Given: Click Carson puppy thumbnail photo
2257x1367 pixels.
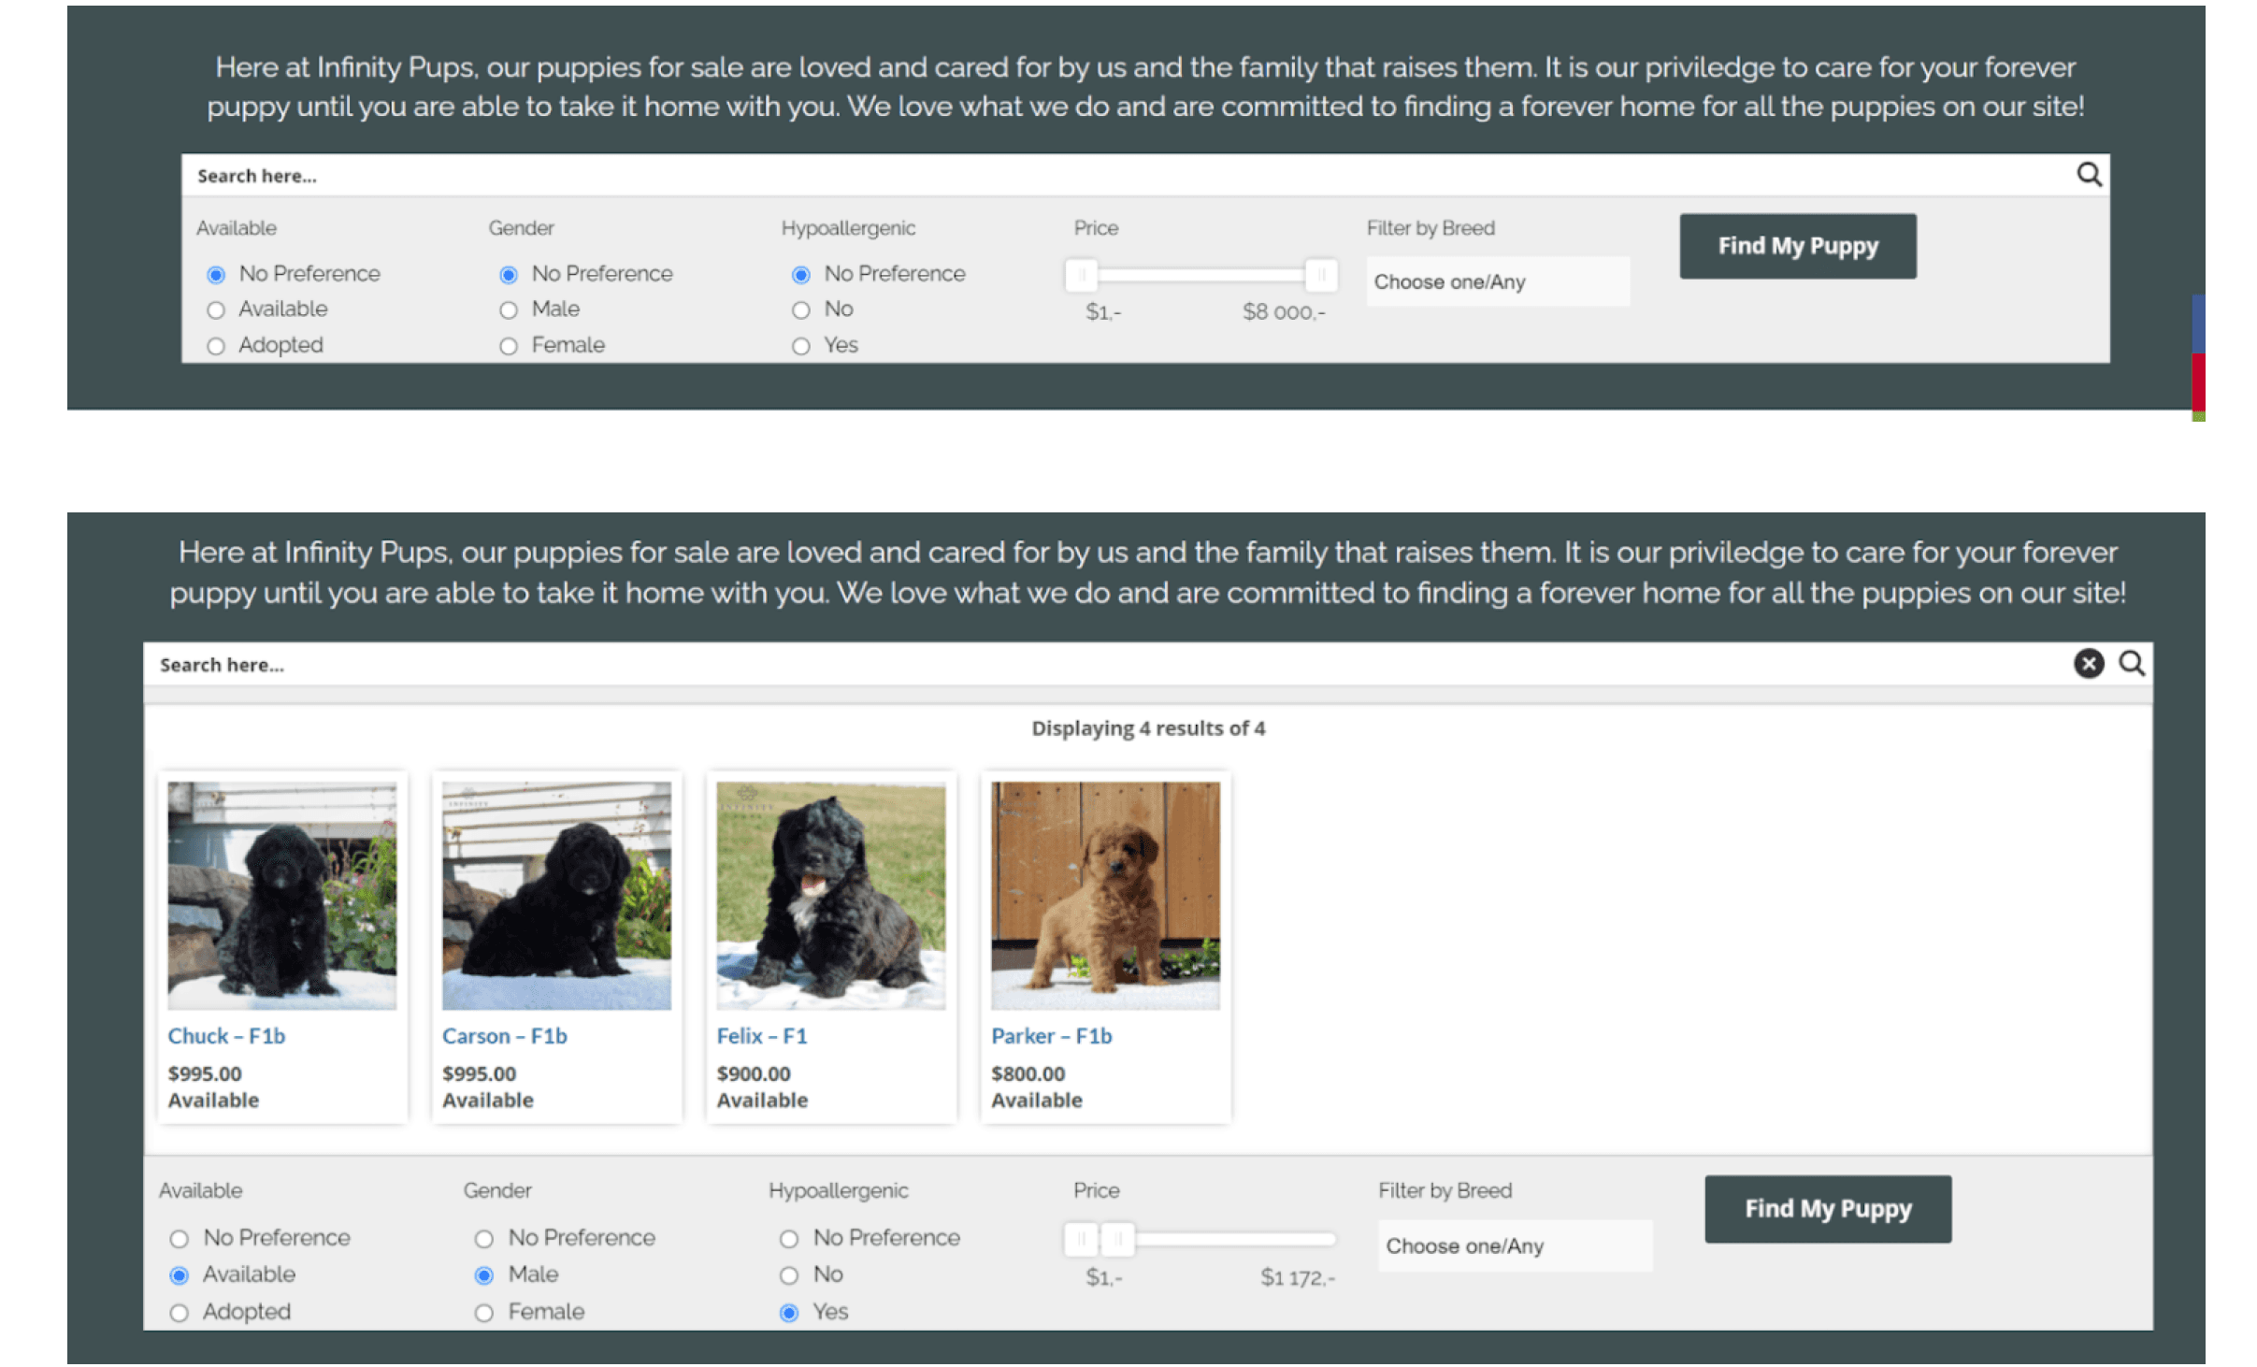Looking at the screenshot, I should tap(556, 895).
